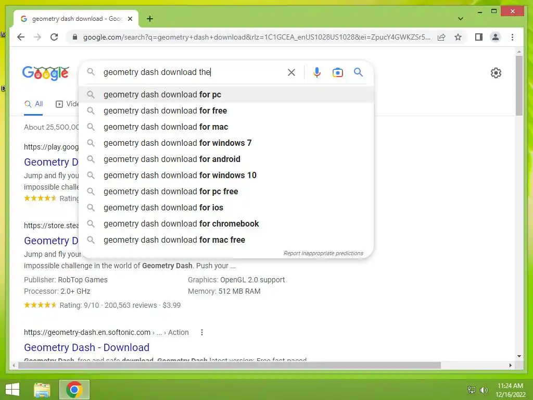Open the Windows Start menu

(x=12, y=390)
